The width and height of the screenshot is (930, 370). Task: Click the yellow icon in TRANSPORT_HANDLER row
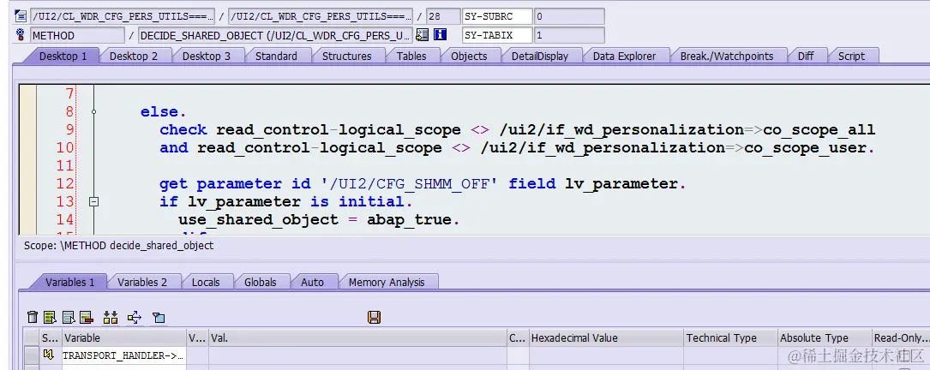(x=49, y=355)
